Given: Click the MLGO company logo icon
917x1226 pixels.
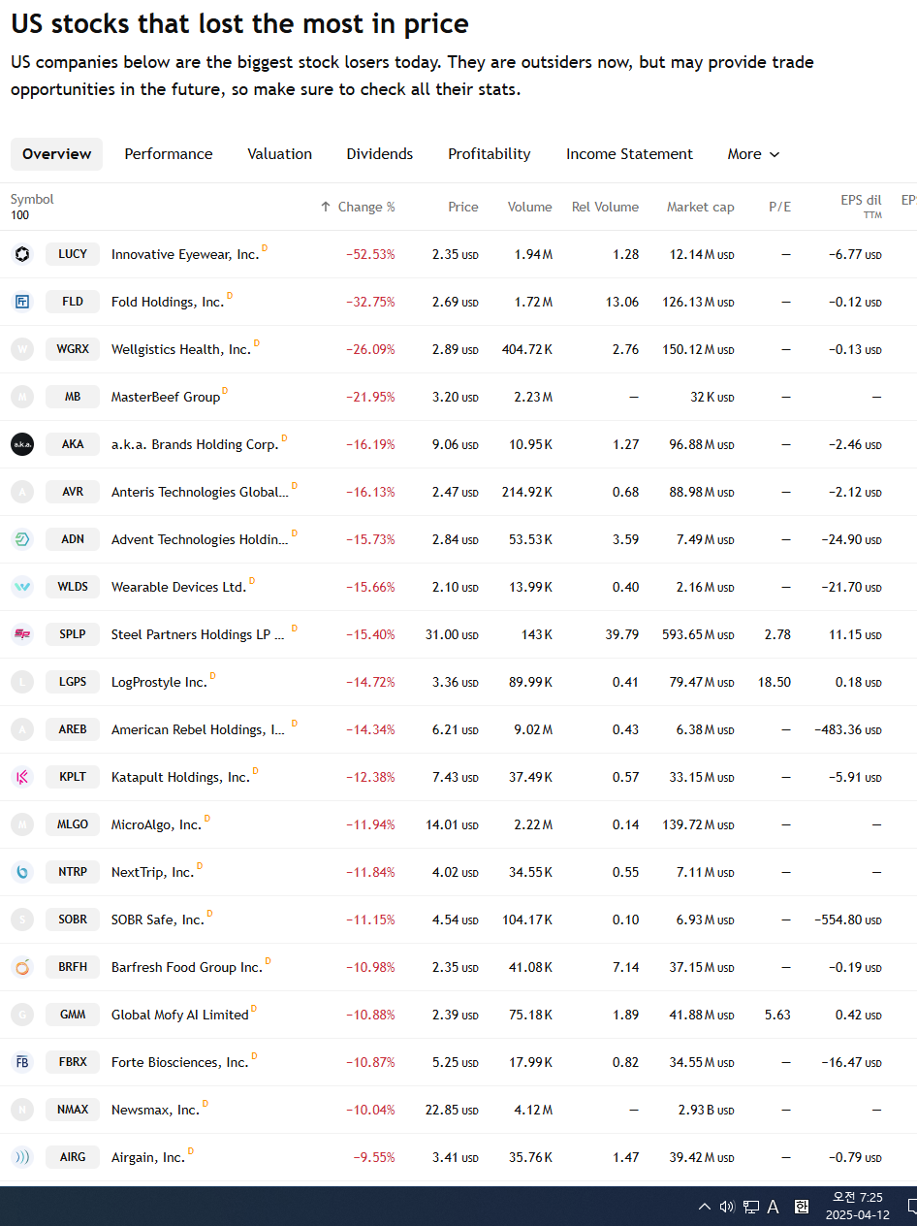Looking at the screenshot, I should pos(22,824).
